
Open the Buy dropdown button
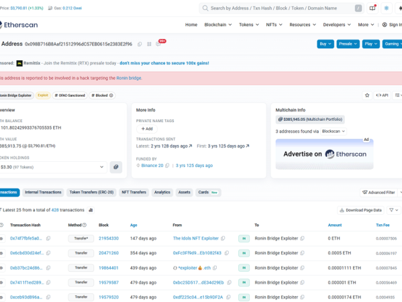pos(325,44)
